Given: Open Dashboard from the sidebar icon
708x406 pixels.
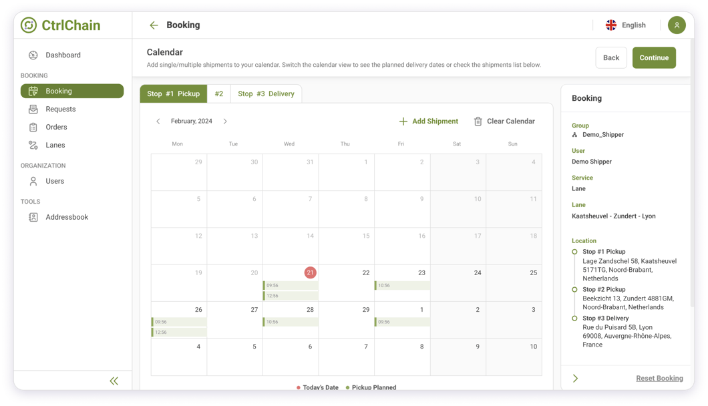Looking at the screenshot, I should pyautogui.click(x=33, y=55).
